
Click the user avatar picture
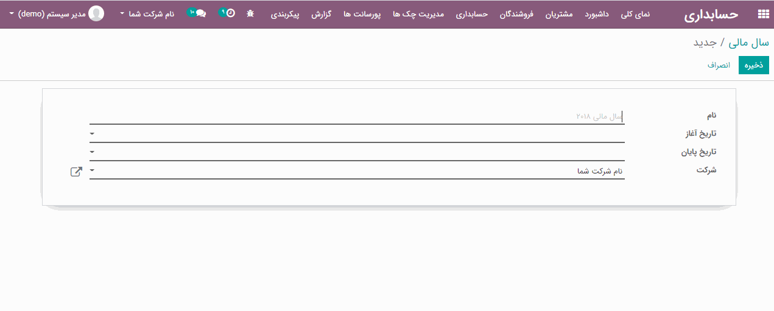[96, 13]
